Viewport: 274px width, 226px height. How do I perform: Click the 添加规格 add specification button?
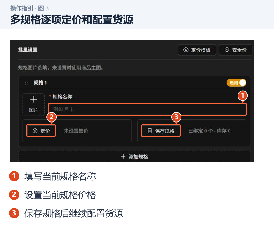click(x=134, y=157)
